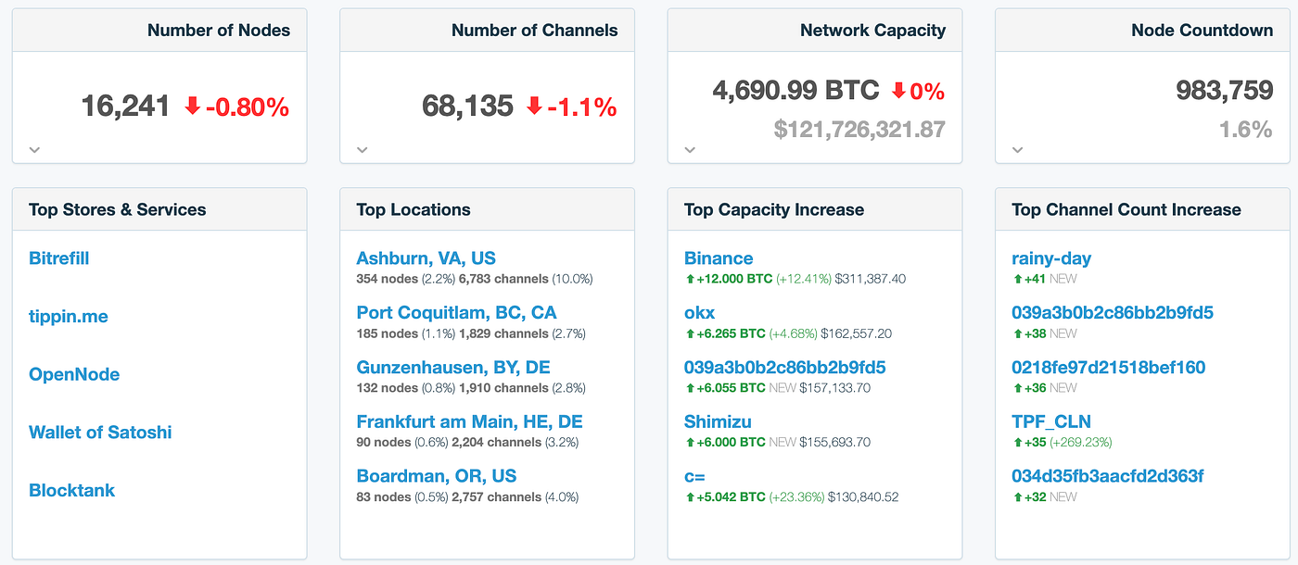Expand the Node Countdown card chevron
1298x565 pixels.
pyautogui.click(x=1018, y=149)
